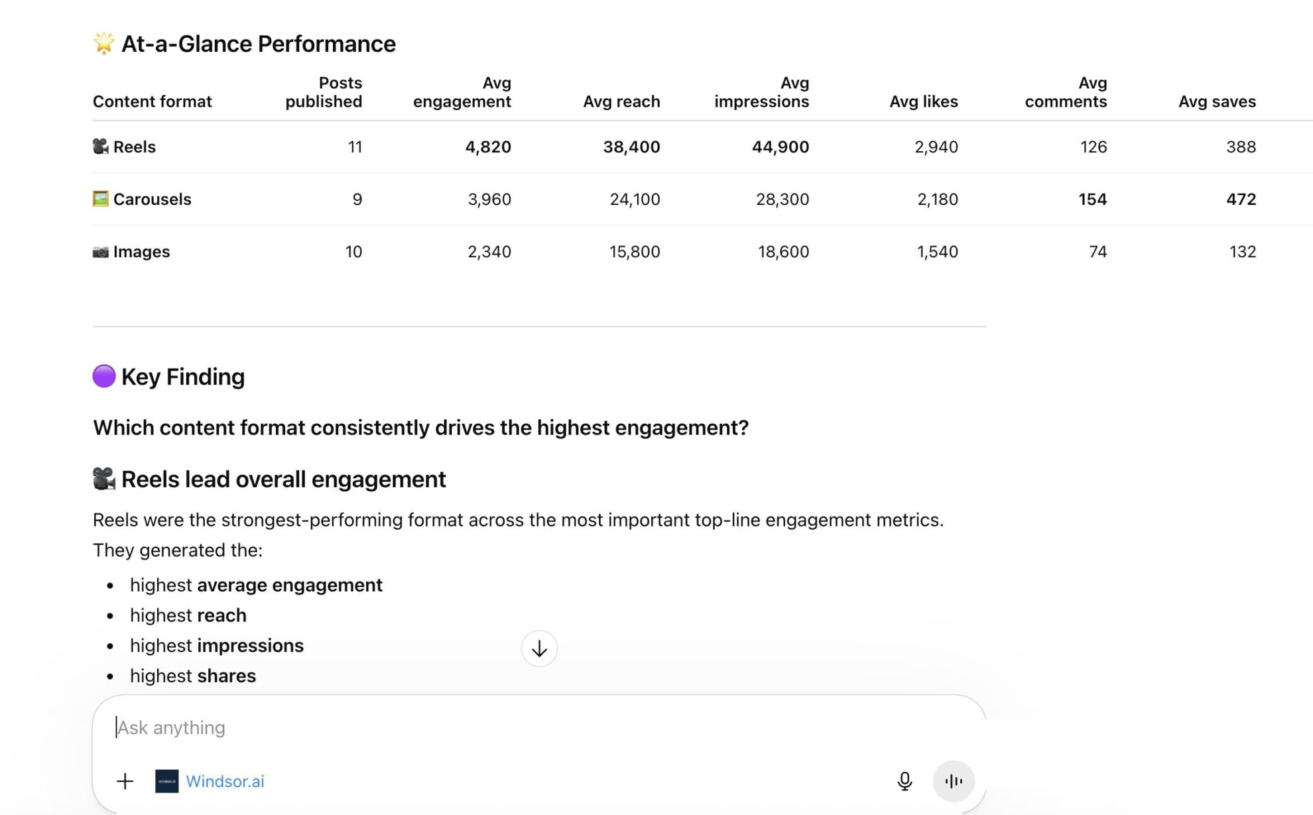Screen dimensions: 1313x815
Task: Click the Images row label
Action: point(142,251)
